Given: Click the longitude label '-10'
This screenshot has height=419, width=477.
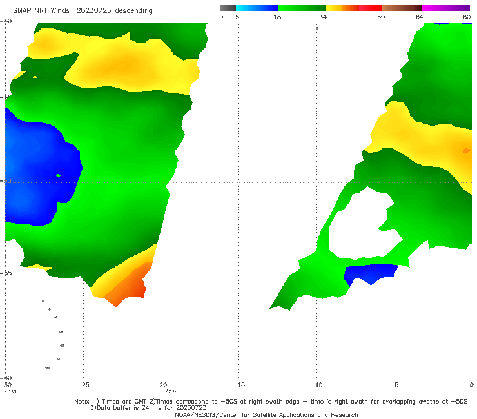Looking at the screenshot, I should (x=316, y=385).
